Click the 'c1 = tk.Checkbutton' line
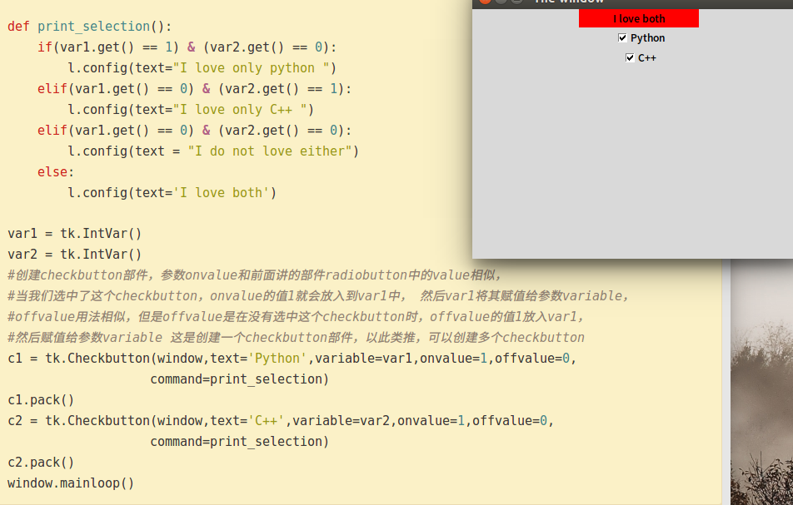The image size is (793, 505). point(292,359)
